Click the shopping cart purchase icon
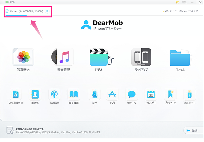The image size is (204, 142). (x=177, y=2)
